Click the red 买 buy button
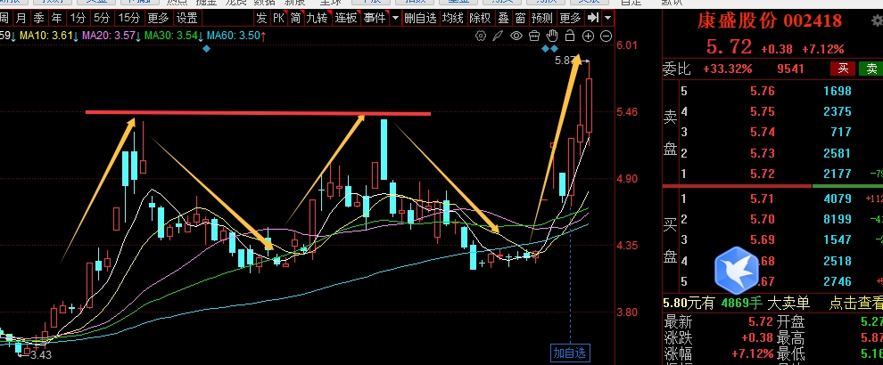The width and height of the screenshot is (883, 365). pyautogui.click(x=843, y=69)
